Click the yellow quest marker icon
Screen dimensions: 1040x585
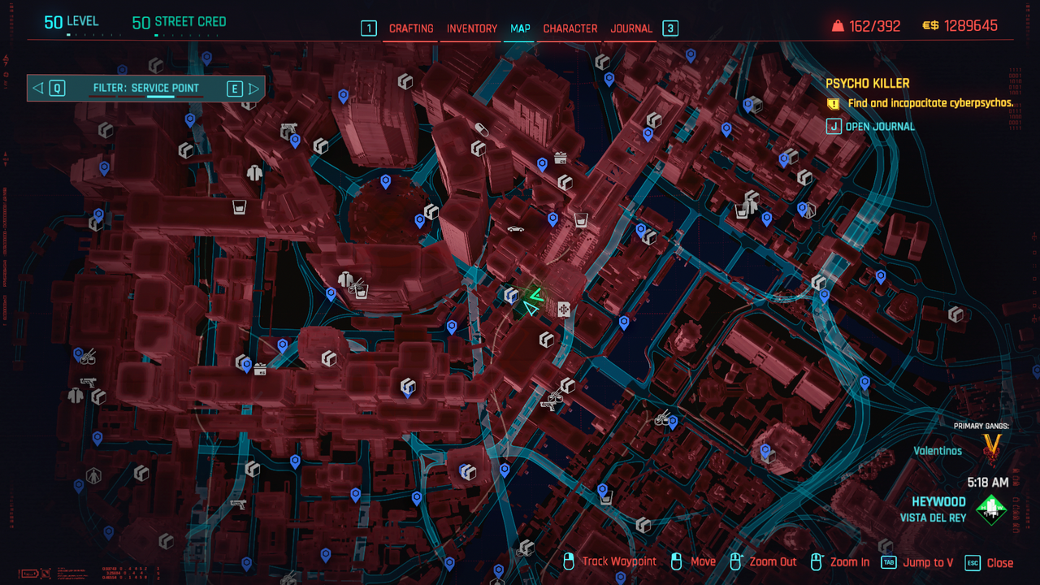pos(833,104)
